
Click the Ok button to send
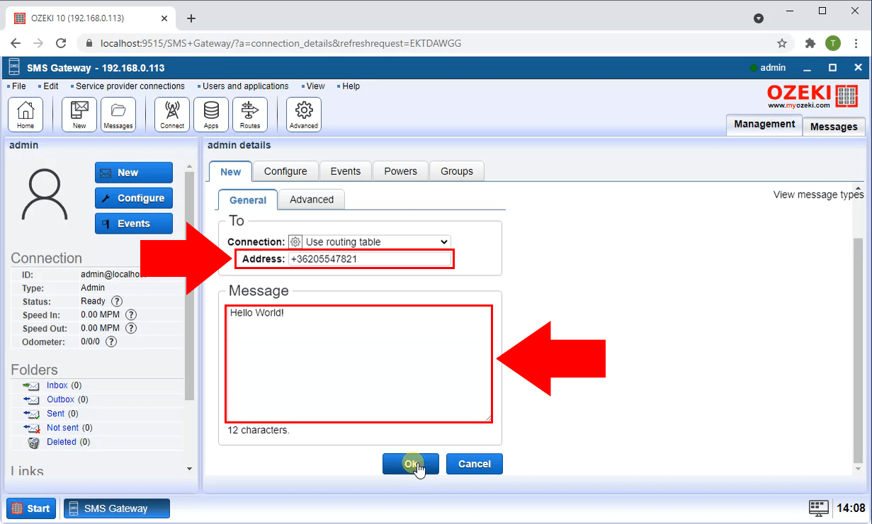411,464
